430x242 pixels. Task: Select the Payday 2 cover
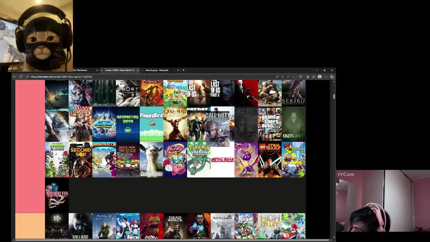197,124
